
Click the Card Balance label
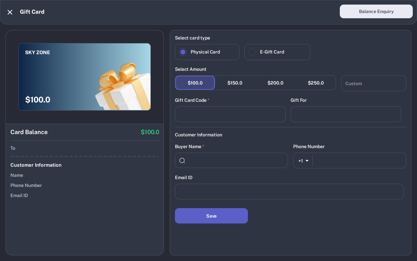tap(29, 132)
